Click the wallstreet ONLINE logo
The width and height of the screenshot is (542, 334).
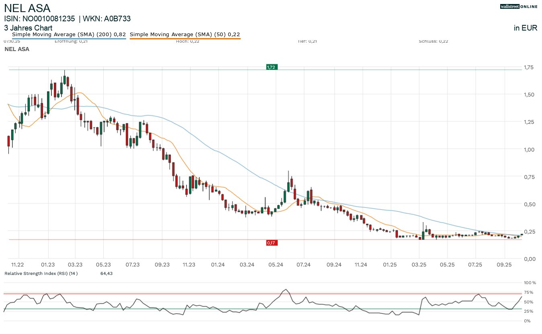[518, 6]
